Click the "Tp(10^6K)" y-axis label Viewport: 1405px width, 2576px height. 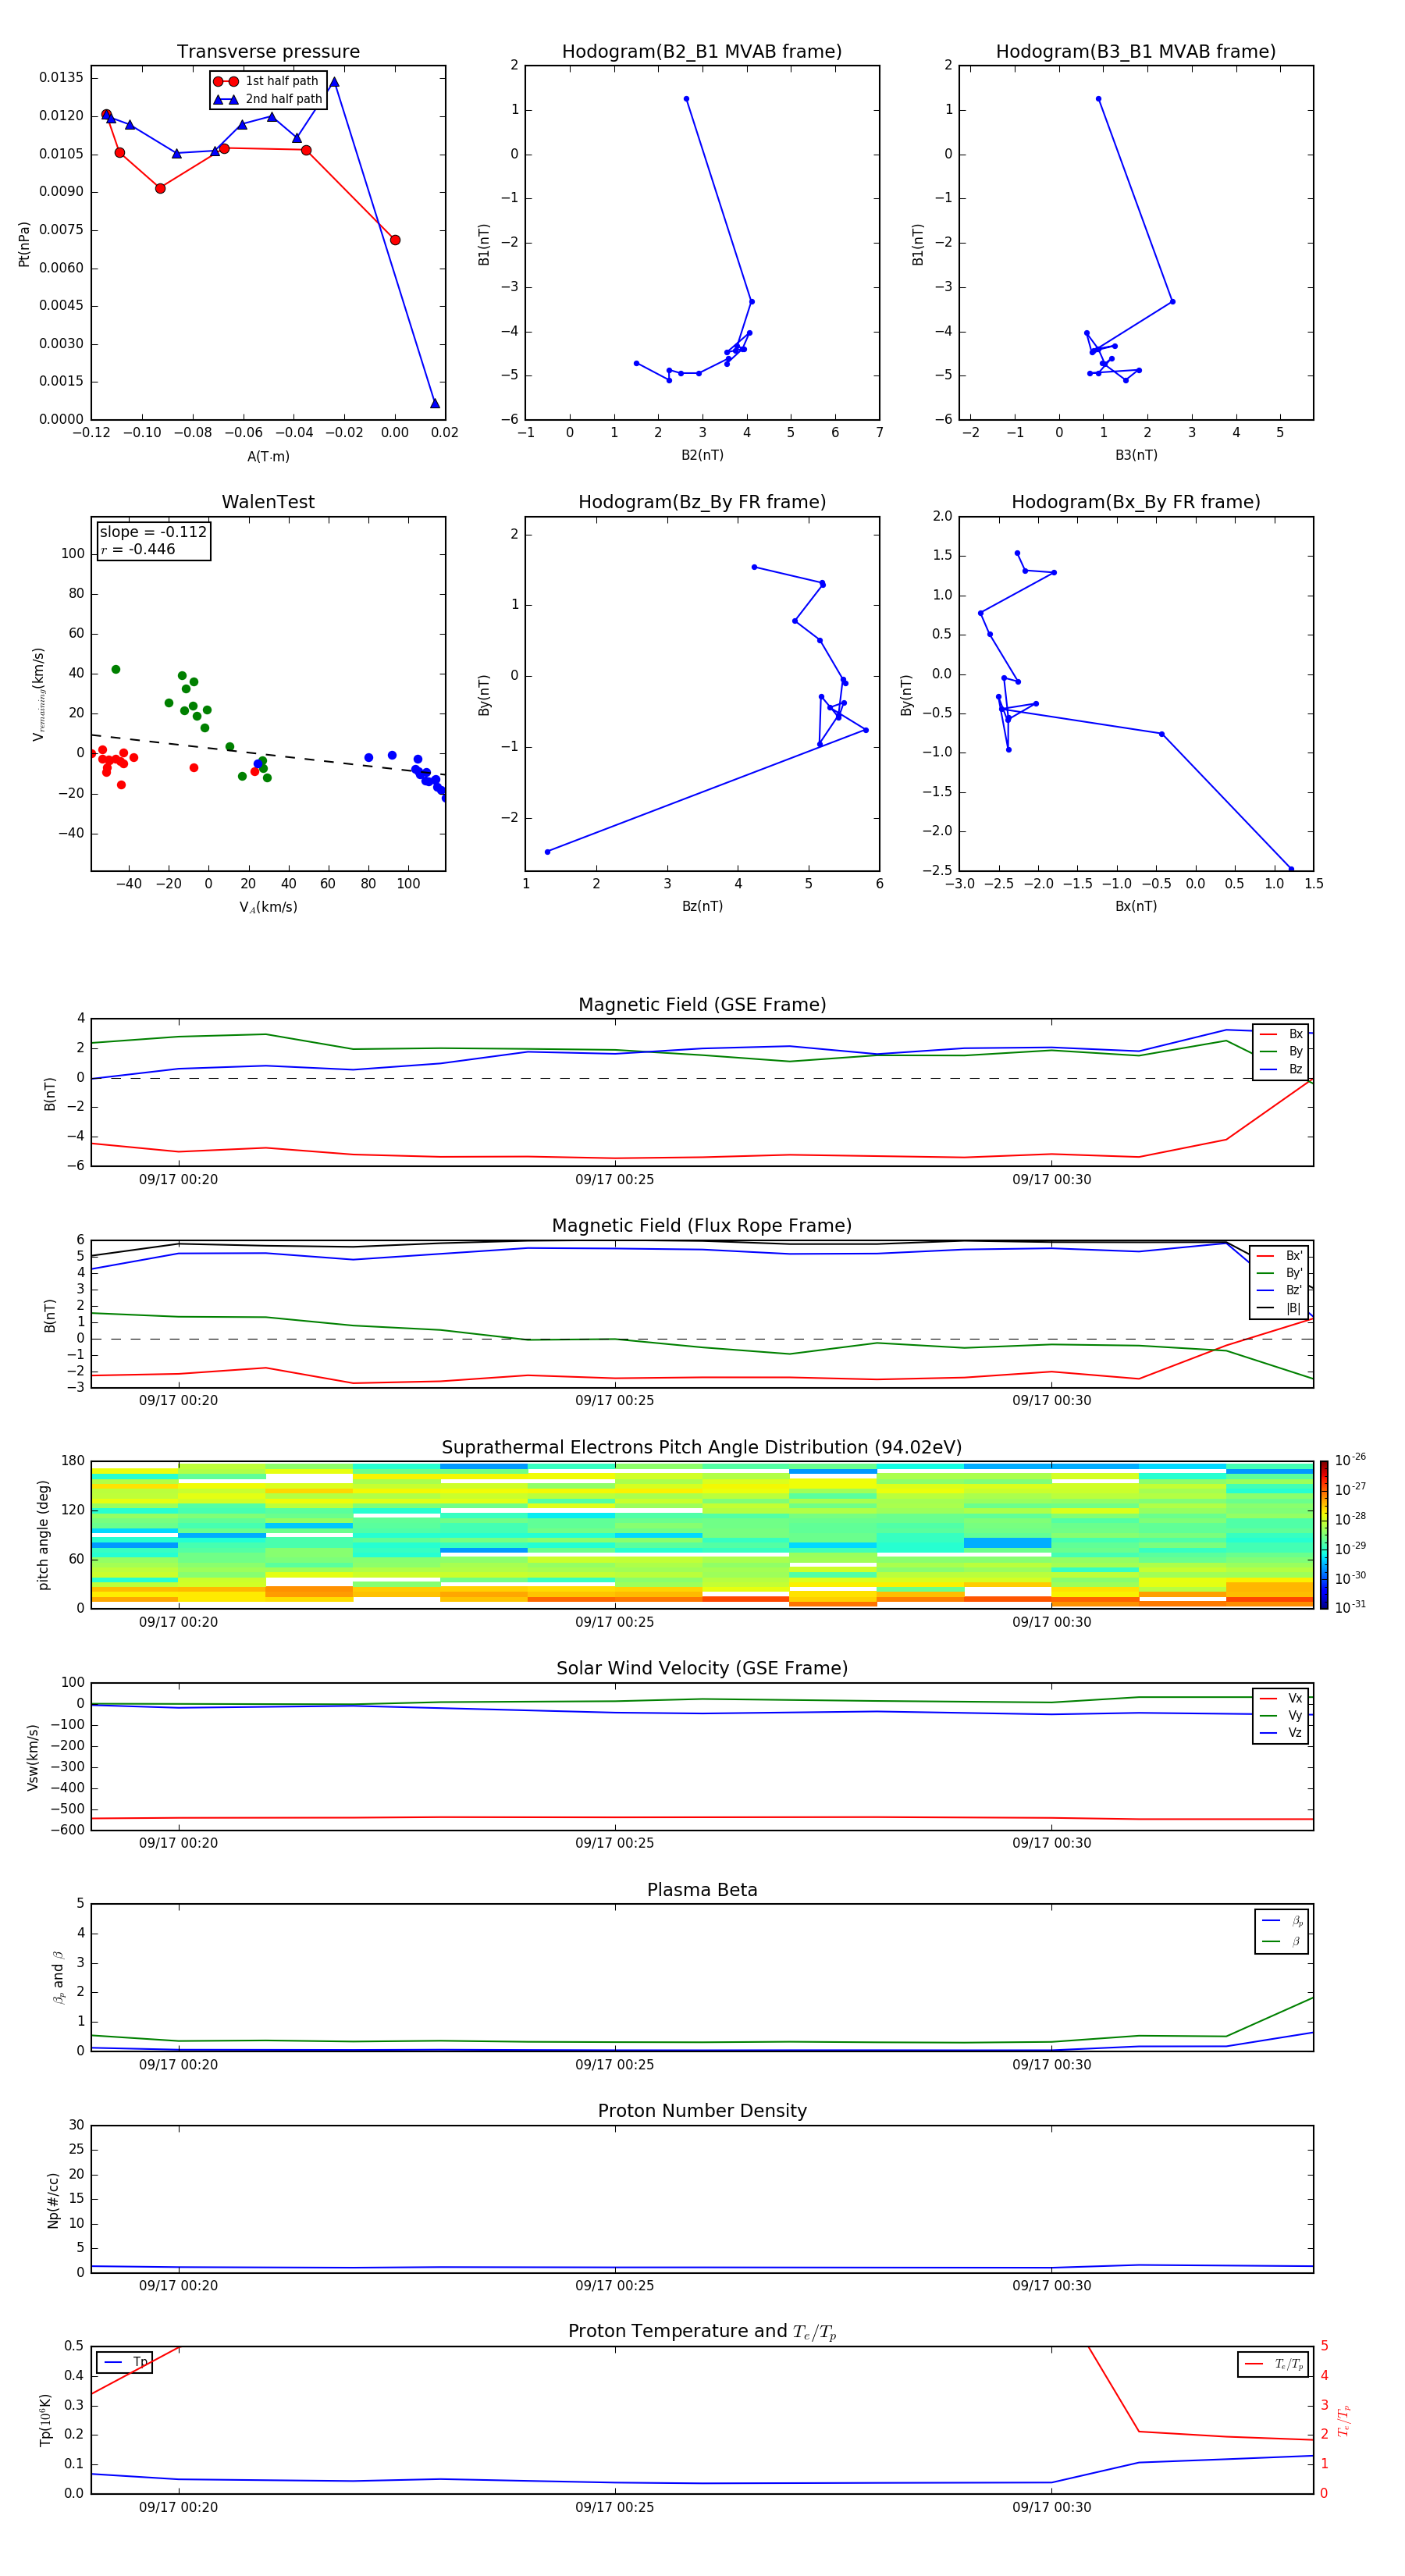45,2420
